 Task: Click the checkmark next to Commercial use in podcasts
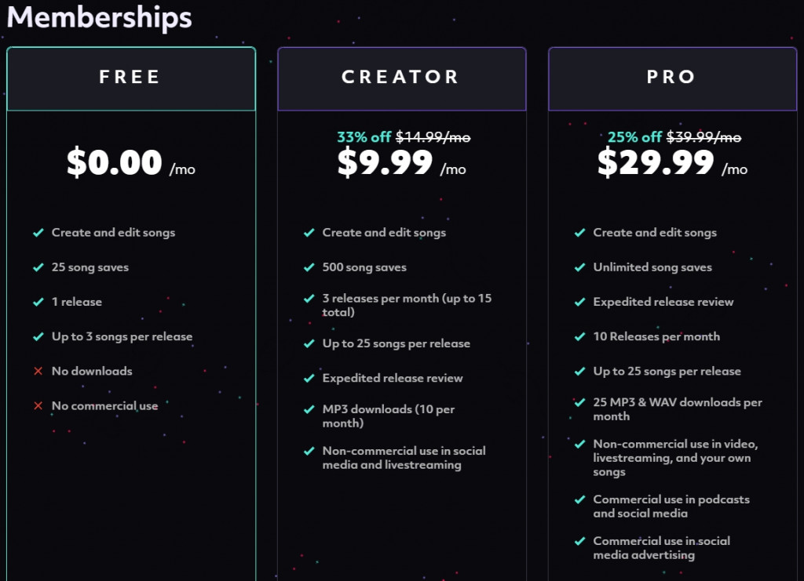[579, 499]
